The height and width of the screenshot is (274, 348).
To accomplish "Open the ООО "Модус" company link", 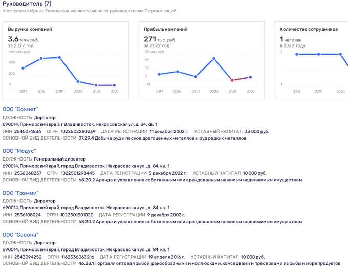I will coord(19,151).
